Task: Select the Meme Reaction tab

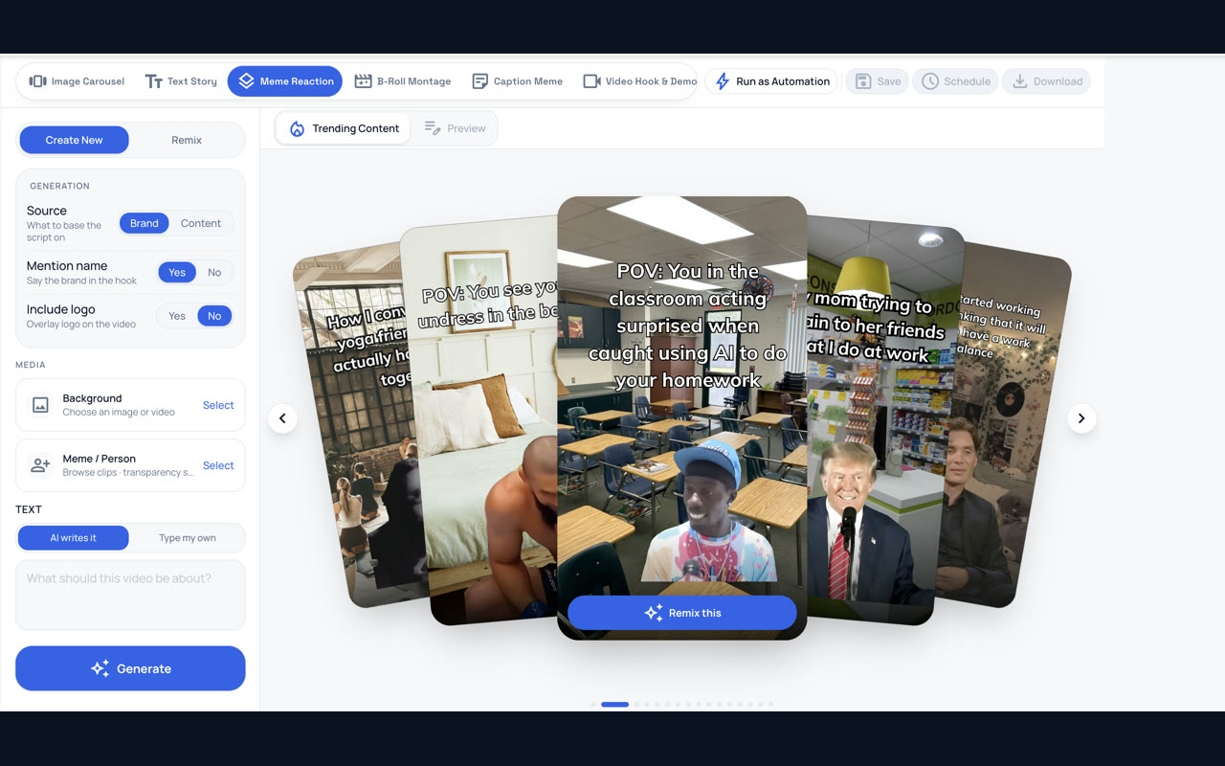Action: coord(285,81)
